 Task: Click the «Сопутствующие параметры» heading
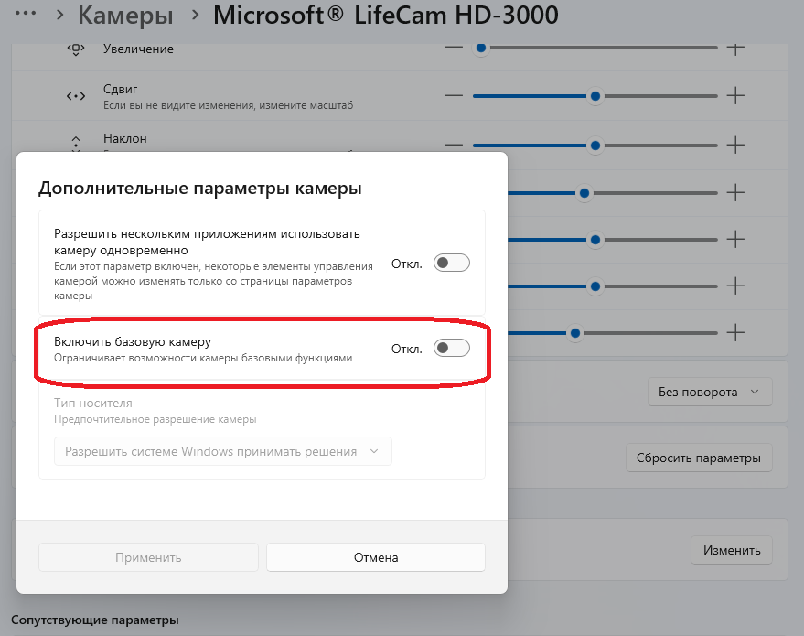[95, 620]
